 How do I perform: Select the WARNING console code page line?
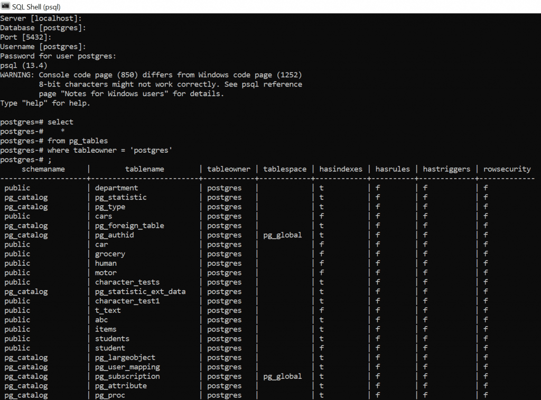pyautogui.click(x=151, y=75)
